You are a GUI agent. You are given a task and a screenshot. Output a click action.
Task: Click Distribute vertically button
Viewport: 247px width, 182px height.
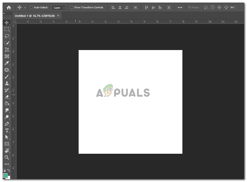coord(135,8)
